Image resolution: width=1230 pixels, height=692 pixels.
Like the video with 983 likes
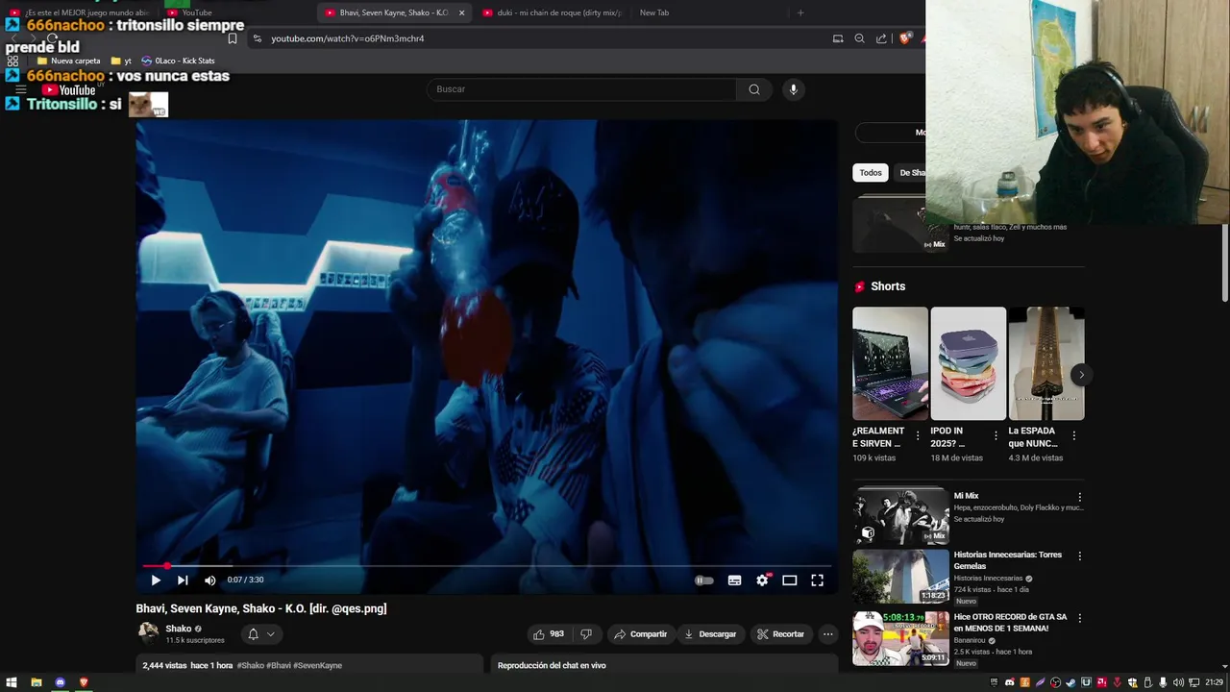549,634
